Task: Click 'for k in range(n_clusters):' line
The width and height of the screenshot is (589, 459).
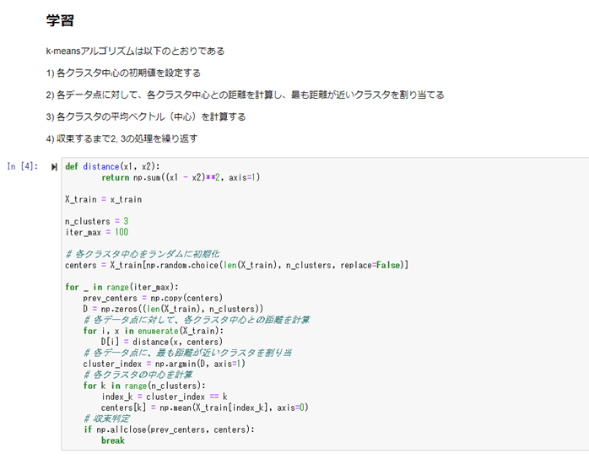Action: (x=144, y=386)
